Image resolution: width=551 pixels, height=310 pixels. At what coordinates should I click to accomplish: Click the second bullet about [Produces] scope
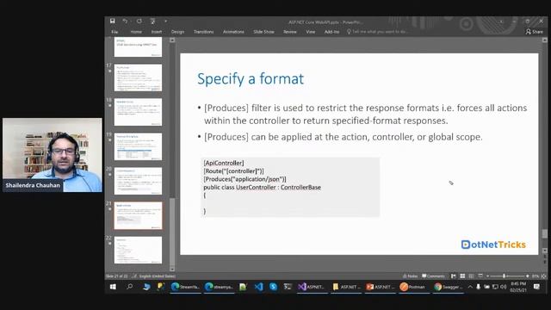(343, 137)
